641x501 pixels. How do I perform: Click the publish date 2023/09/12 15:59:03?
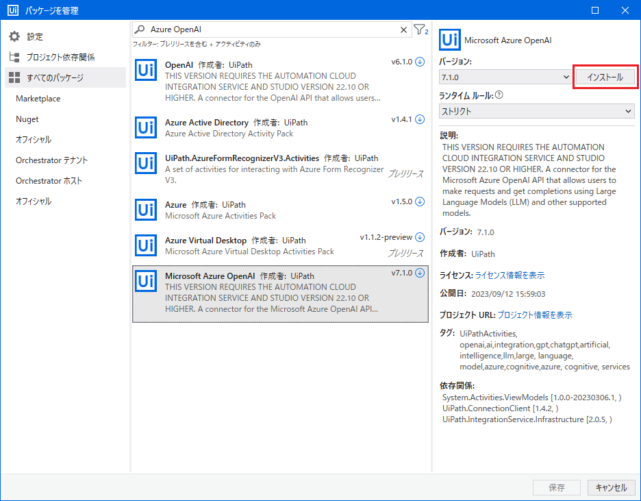coord(508,294)
